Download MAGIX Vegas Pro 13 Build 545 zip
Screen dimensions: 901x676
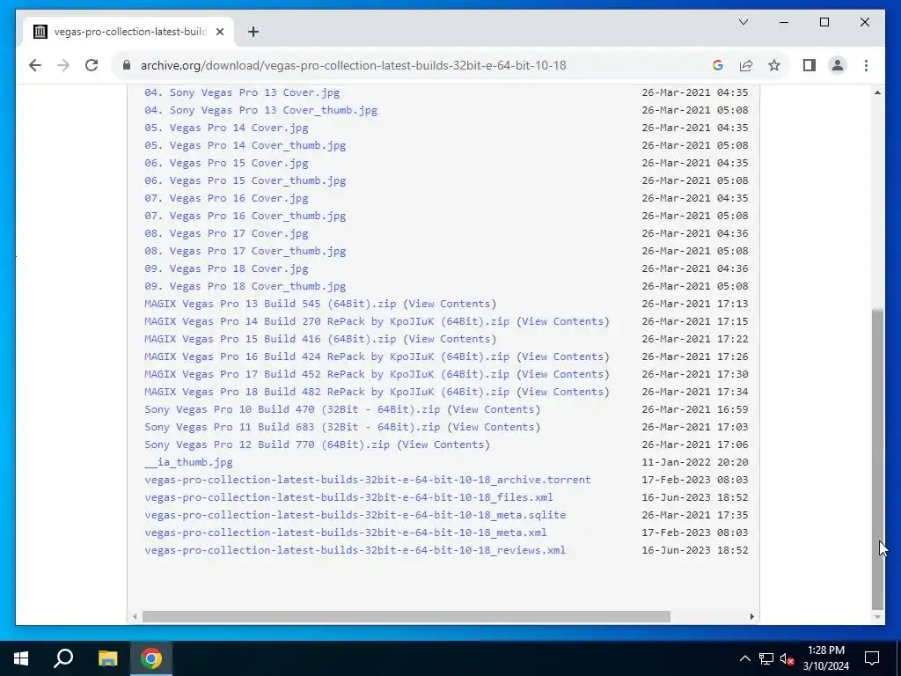(270, 304)
